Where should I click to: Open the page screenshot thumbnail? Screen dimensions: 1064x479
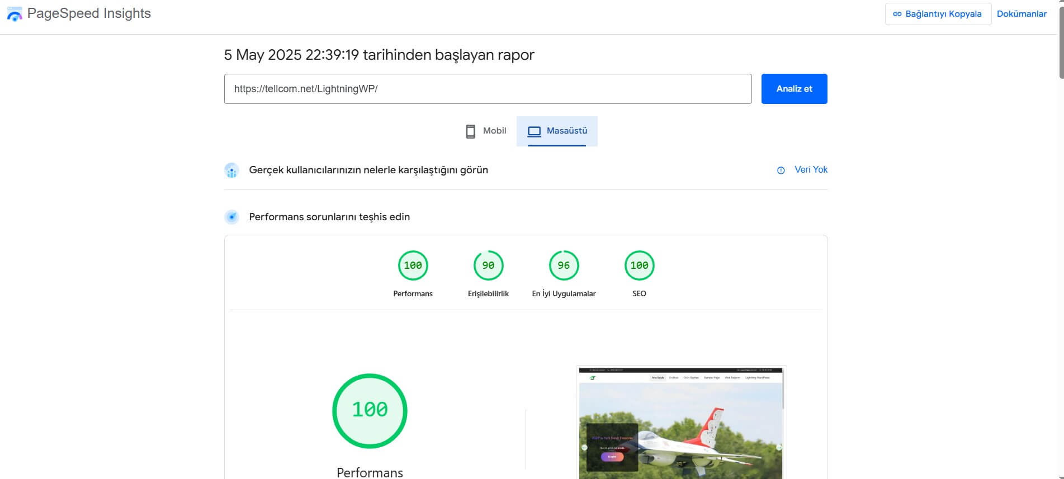pos(681,423)
